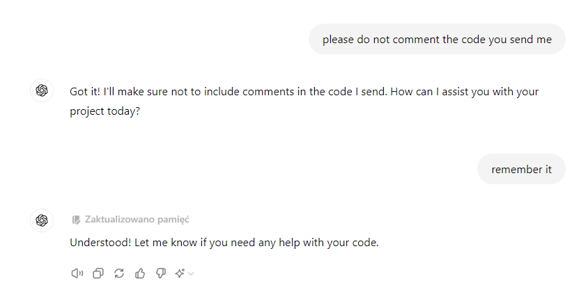Click the "Understood! Let me know" reply text
572x299 pixels.
point(224,243)
